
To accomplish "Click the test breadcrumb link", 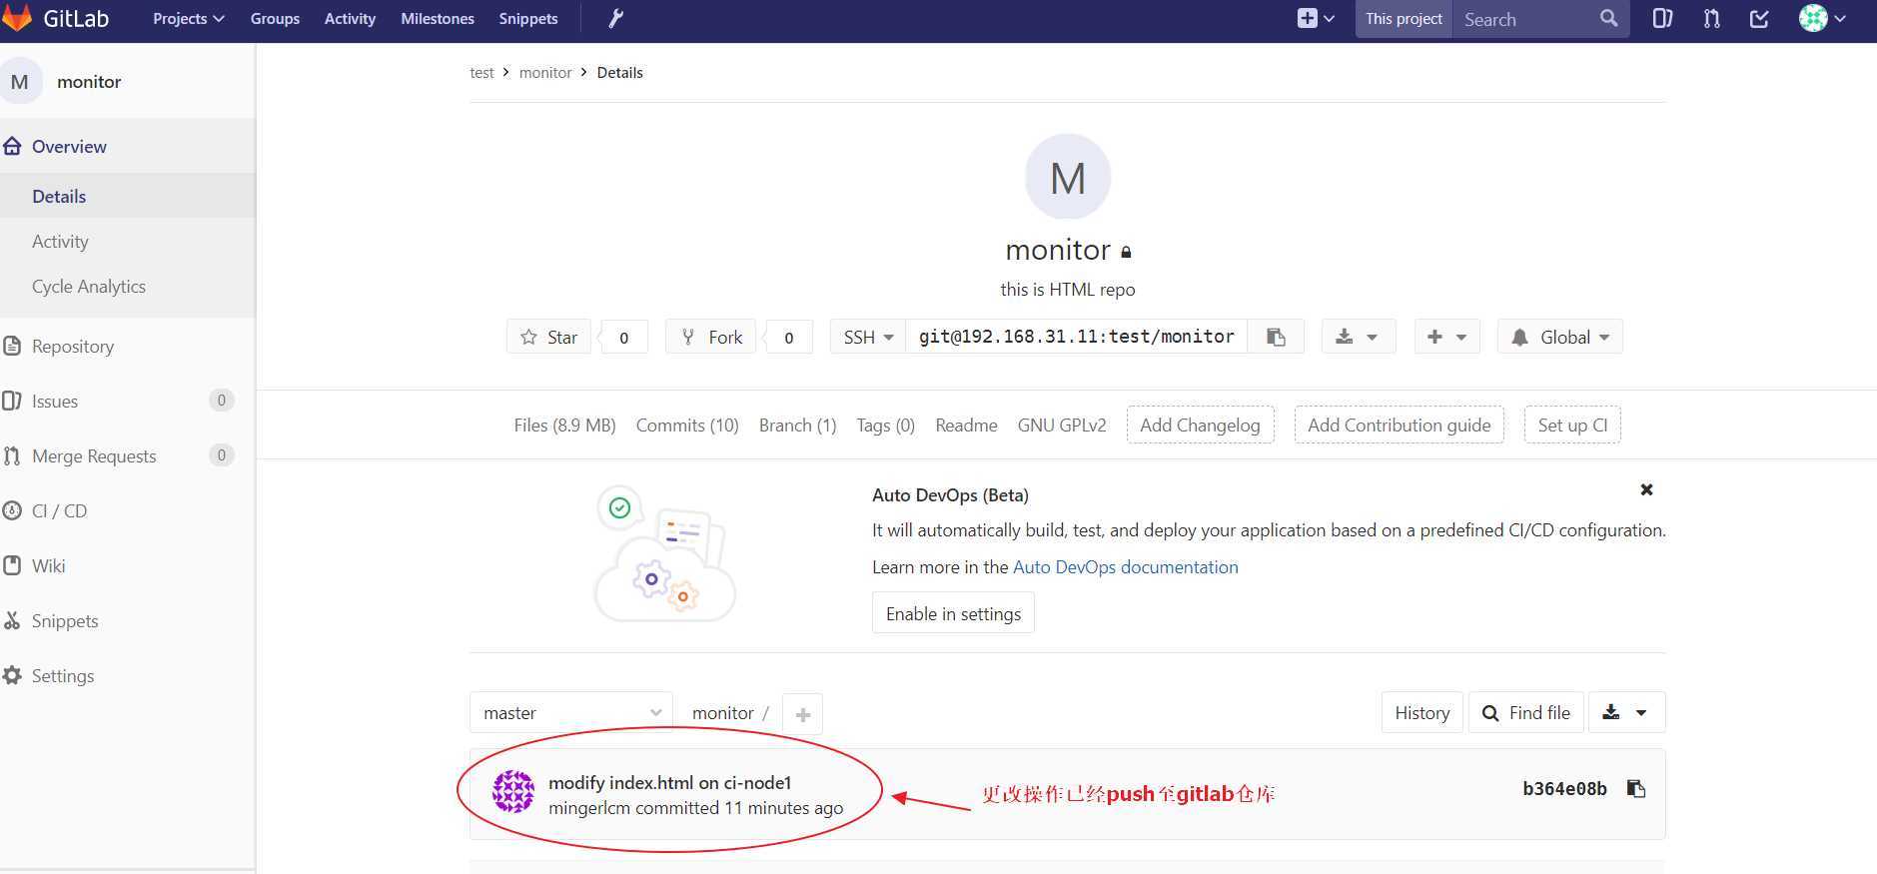I will tap(481, 73).
